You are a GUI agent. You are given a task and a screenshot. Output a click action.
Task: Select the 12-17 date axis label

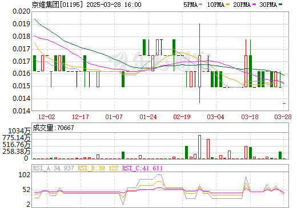81,117
